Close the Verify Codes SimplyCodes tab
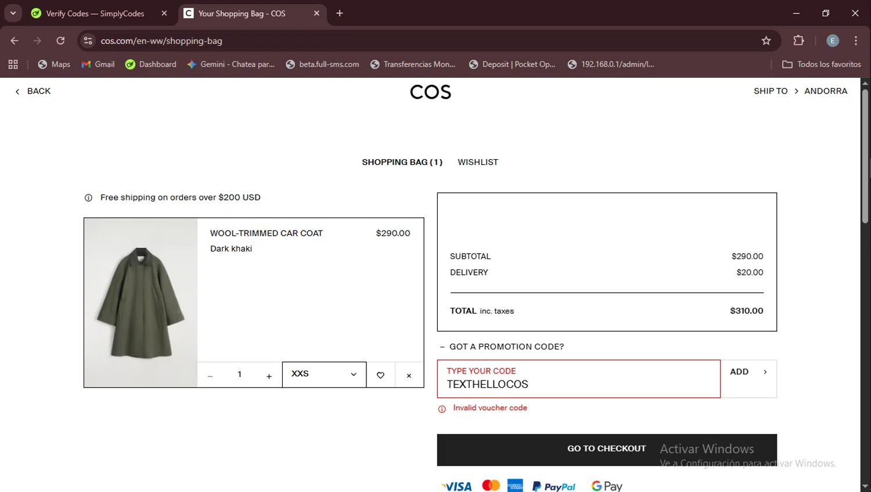This screenshot has width=871, height=492. 164,13
